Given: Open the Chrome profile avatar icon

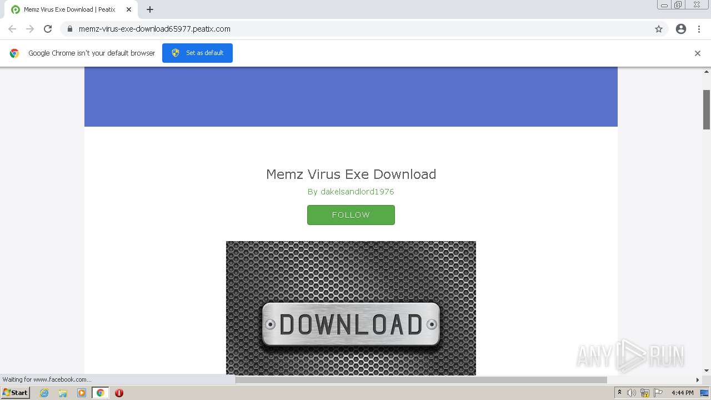Looking at the screenshot, I should pos(681,29).
